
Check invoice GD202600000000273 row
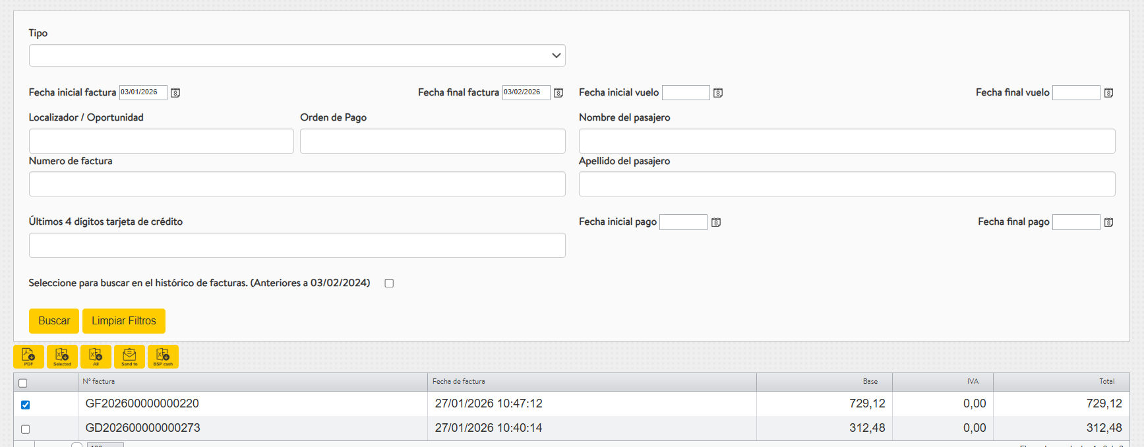[x=25, y=429]
